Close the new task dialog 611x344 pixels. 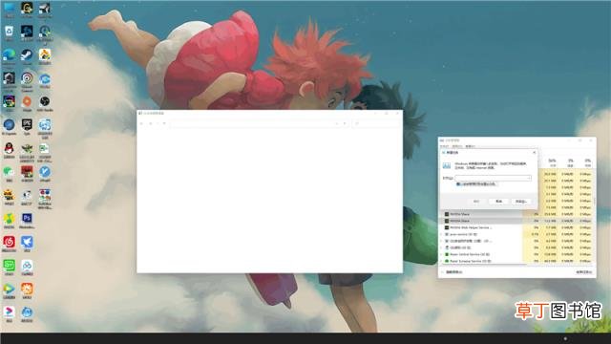click(535, 153)
